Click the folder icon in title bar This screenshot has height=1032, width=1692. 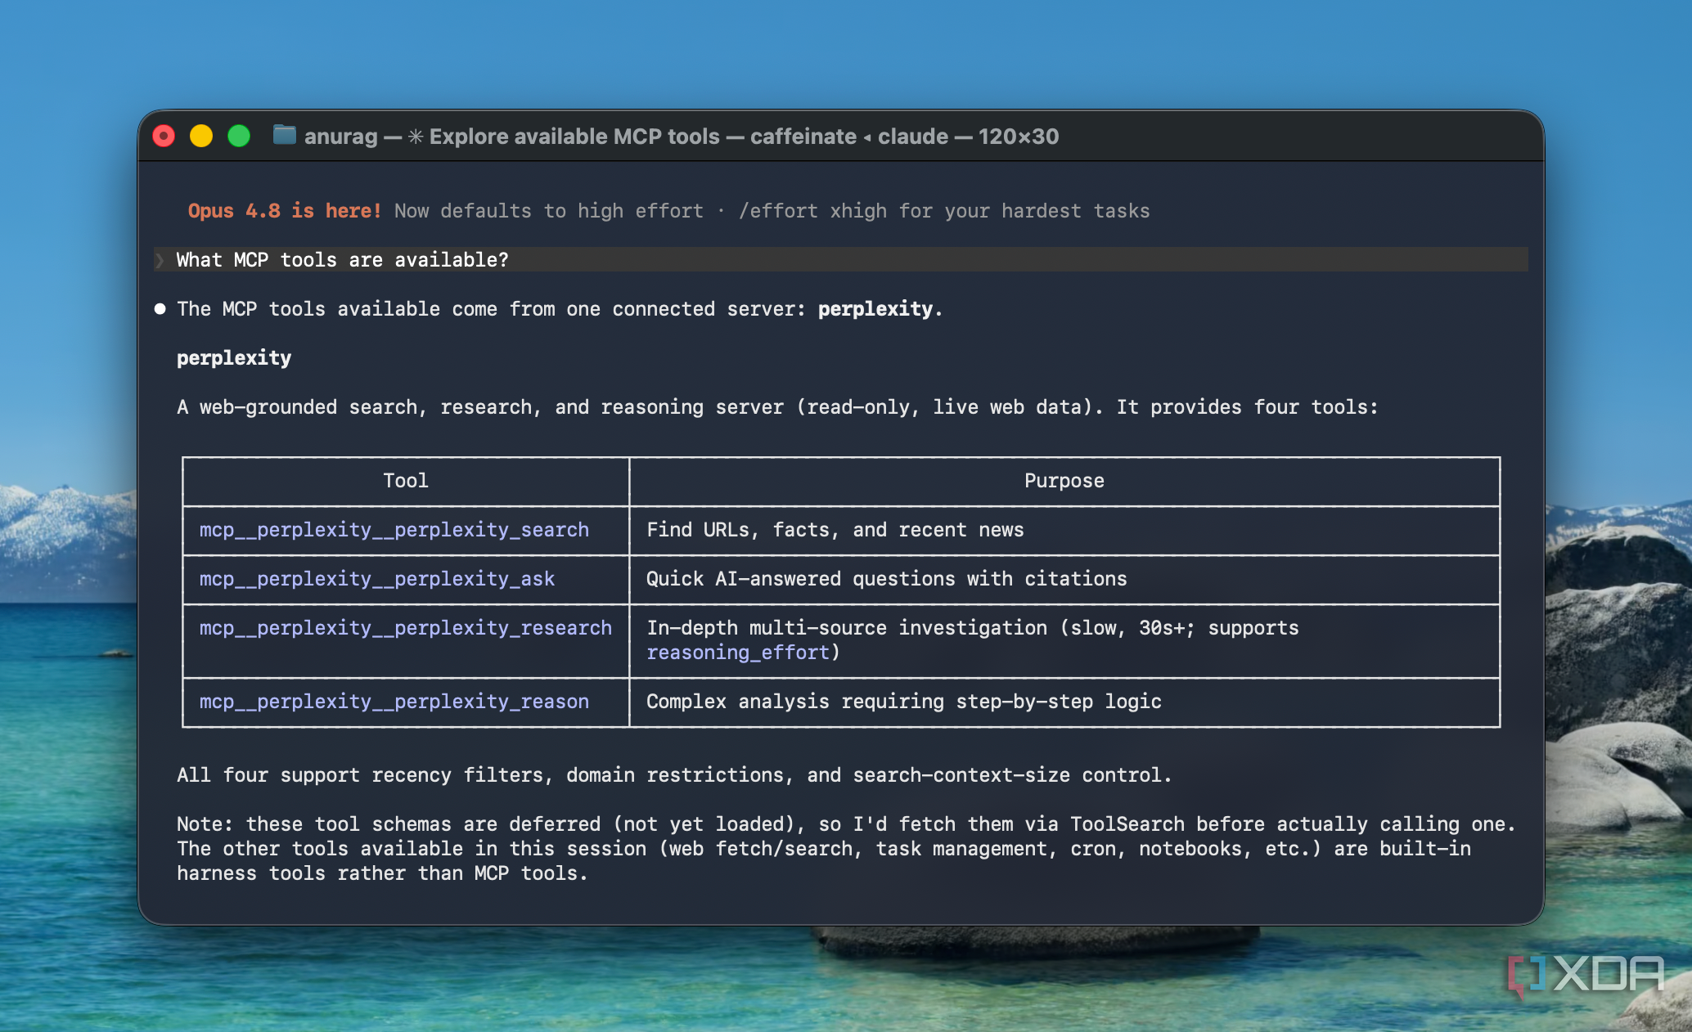[x=284, y=135]
